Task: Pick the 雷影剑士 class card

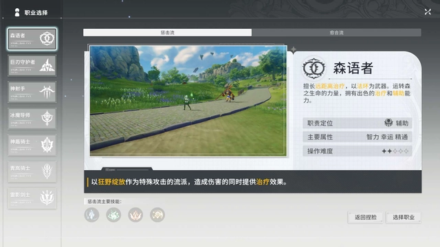Action: (32, 198)
